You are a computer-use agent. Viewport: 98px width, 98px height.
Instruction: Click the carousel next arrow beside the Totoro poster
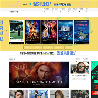pos(92,31)
